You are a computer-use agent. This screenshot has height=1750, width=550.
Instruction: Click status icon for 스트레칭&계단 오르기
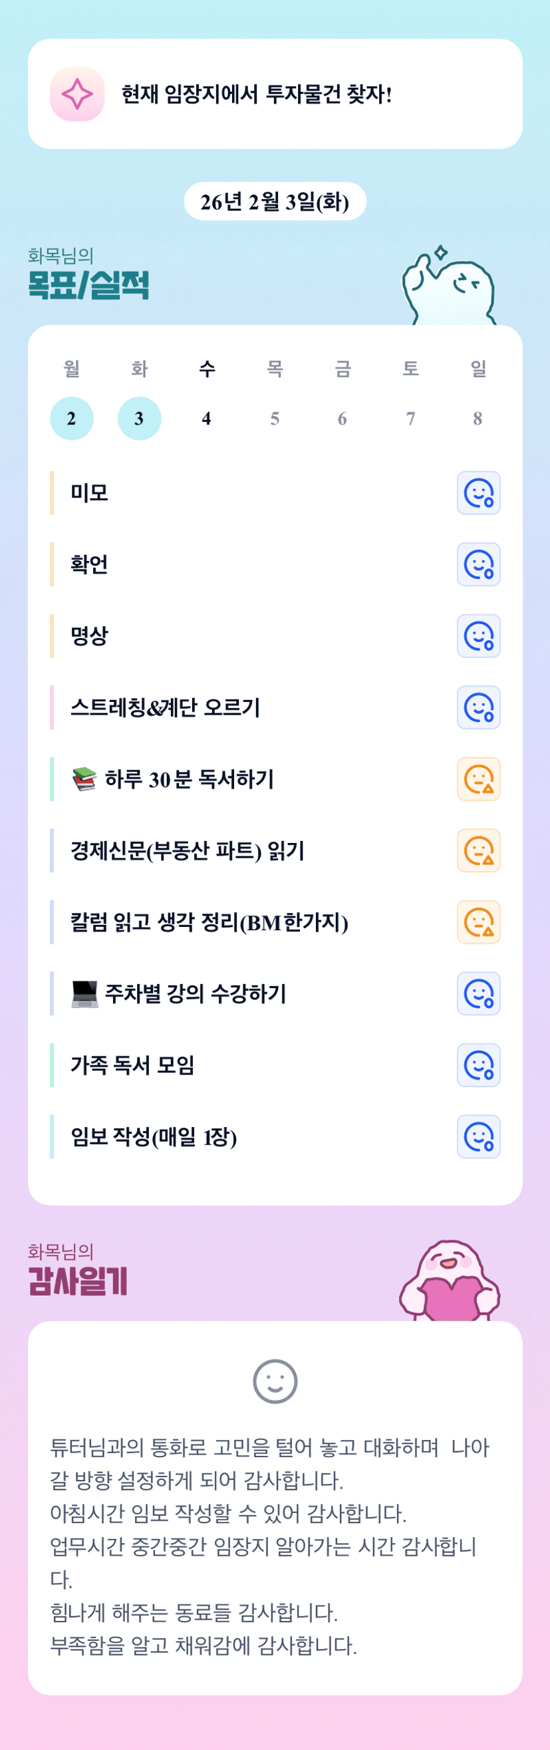pyautogui.click(x=479, y=708)
